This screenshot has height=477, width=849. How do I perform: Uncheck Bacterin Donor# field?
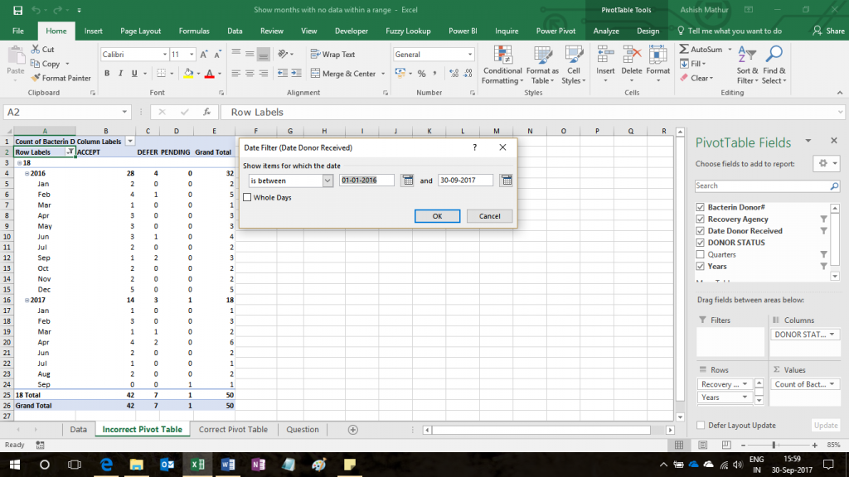[x=700, y=207]
